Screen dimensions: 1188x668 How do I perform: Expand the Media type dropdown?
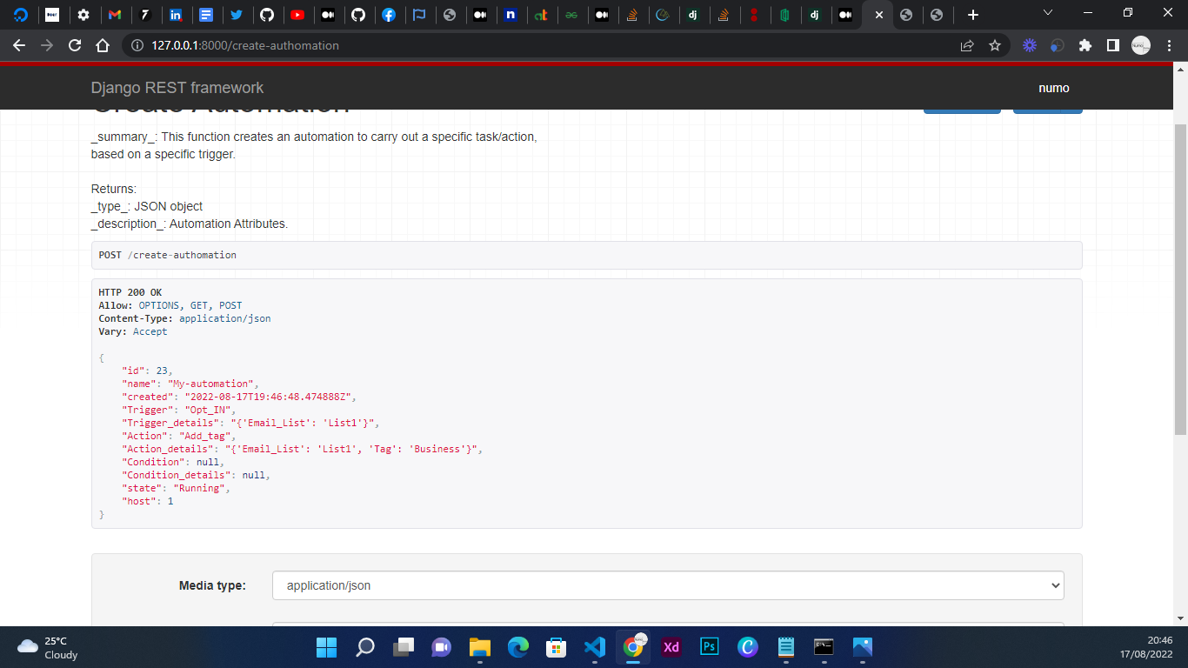coord(668,585)
